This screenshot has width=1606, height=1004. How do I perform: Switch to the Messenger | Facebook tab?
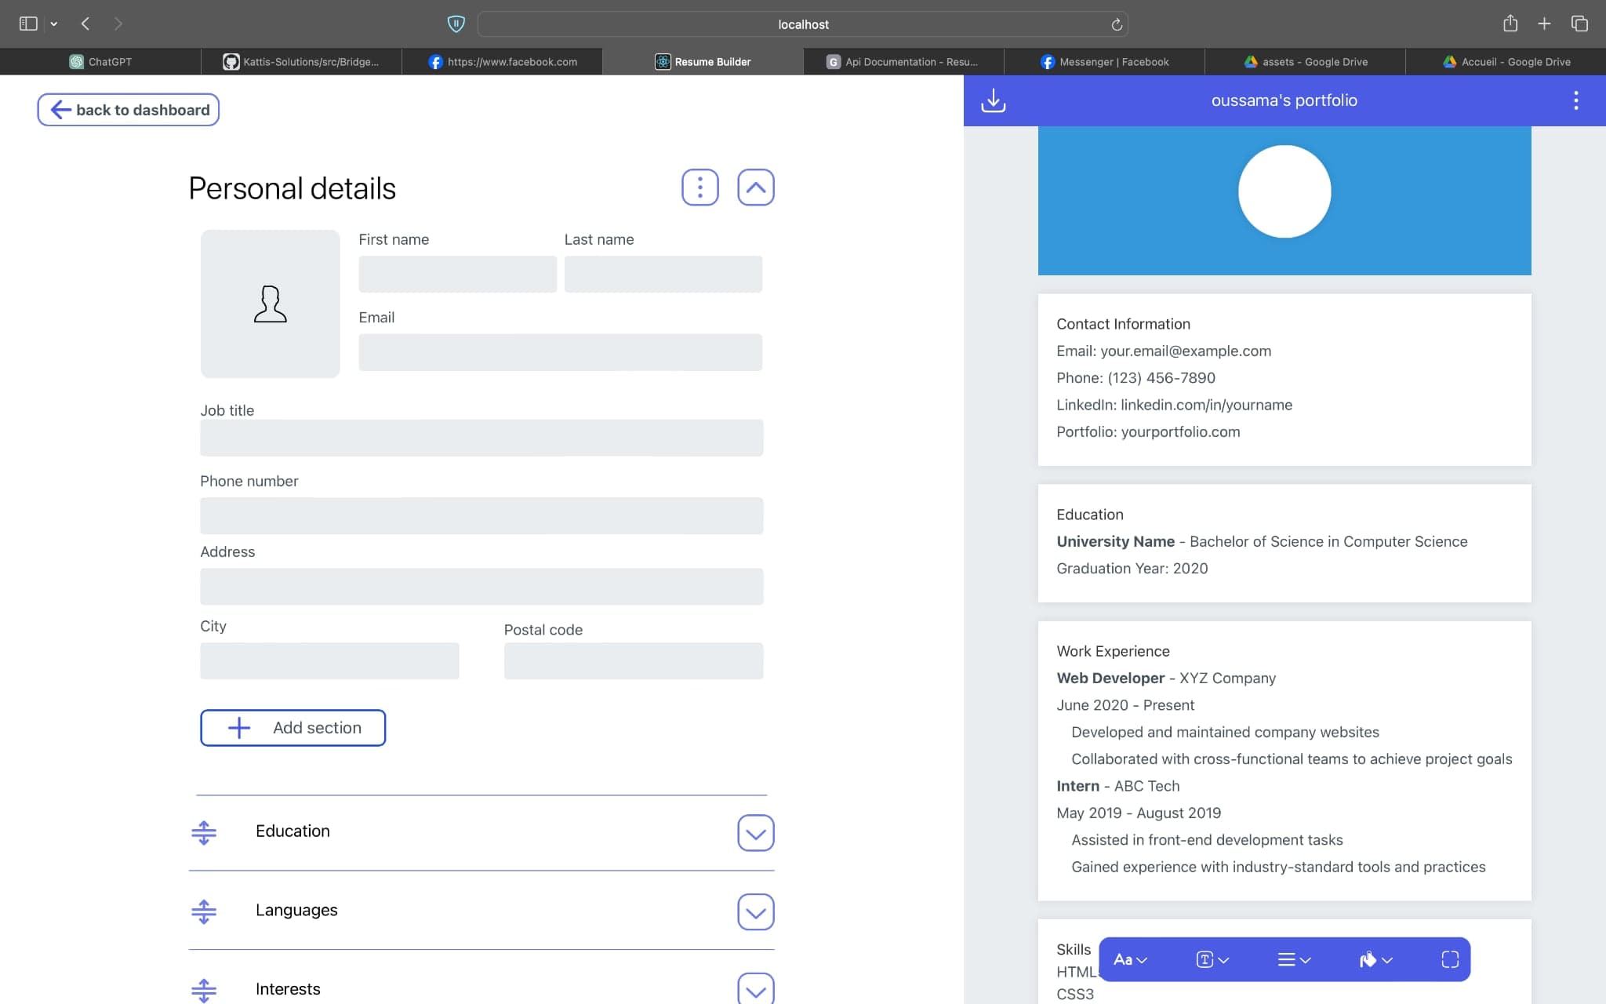click(1104, 61)
